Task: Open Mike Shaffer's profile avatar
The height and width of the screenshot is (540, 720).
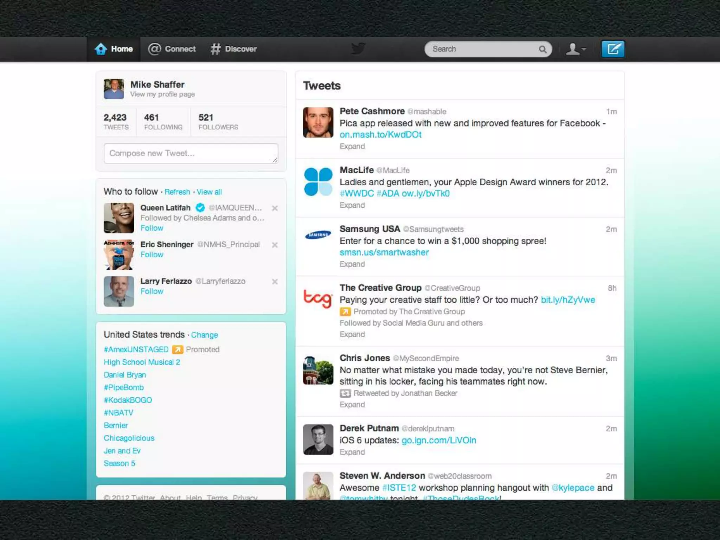Action: (114, 89)
